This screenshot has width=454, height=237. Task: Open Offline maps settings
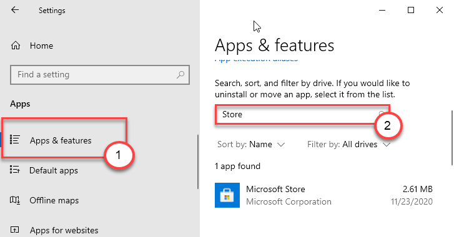54,200
